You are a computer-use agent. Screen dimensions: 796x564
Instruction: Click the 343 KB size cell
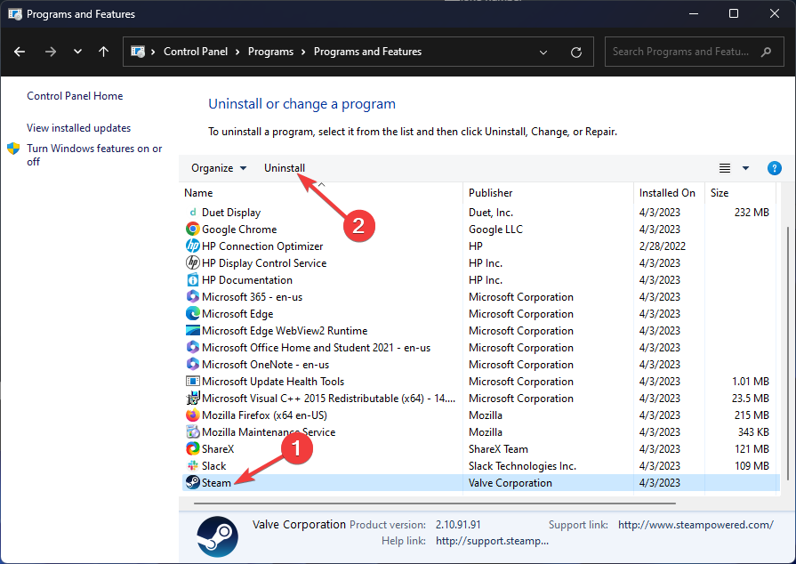[x=752, y=432]
